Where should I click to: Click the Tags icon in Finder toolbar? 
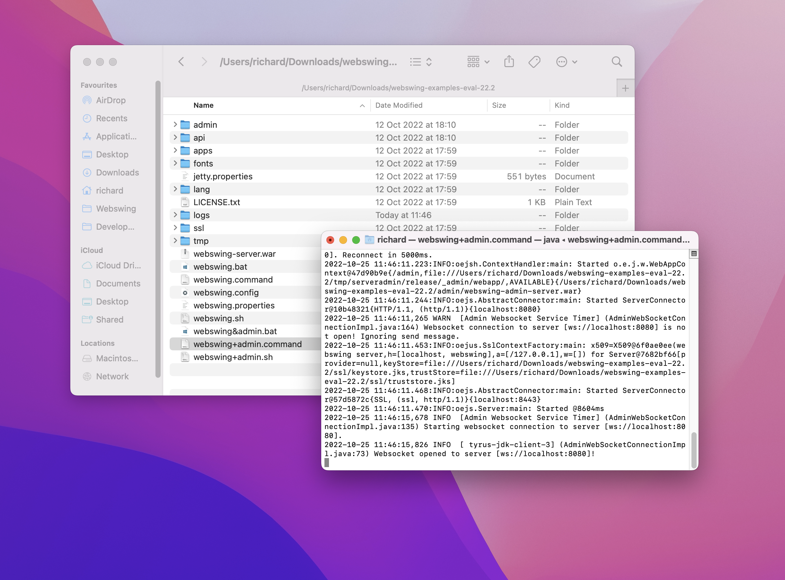(534, 62)
